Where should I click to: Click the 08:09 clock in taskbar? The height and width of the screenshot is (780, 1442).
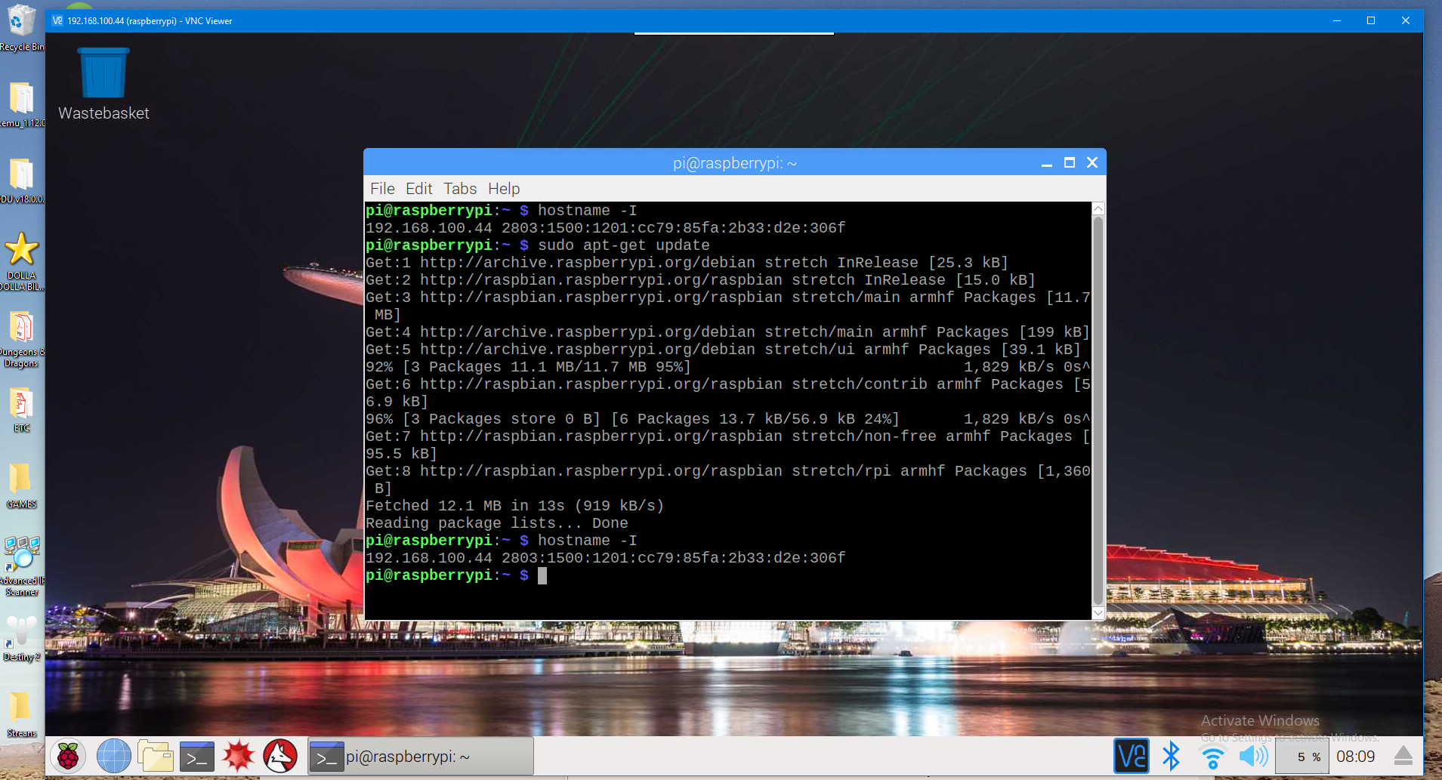[1355, 757]
